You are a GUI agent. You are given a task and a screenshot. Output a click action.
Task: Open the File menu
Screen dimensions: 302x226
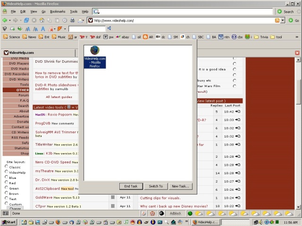tap(13, 11)
